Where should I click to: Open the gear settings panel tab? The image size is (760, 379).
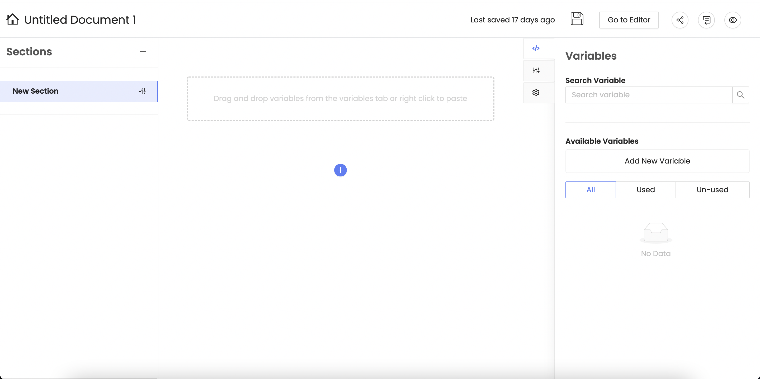pyautogui.click(x=536, y=93)
